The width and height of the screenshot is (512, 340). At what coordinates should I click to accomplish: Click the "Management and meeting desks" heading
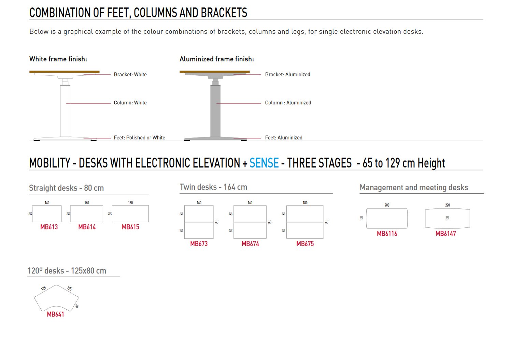(414, 188)
